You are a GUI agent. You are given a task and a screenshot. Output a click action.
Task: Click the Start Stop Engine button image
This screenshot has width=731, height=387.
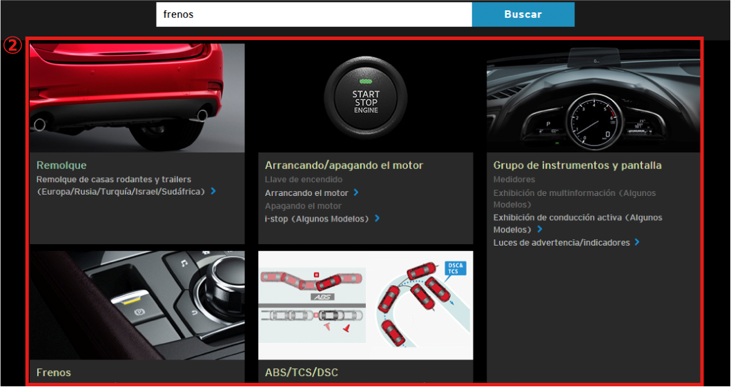pyautogui.click(x=365, y=97)
